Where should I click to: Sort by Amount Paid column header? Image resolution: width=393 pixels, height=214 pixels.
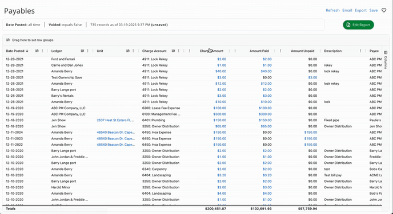259,51
